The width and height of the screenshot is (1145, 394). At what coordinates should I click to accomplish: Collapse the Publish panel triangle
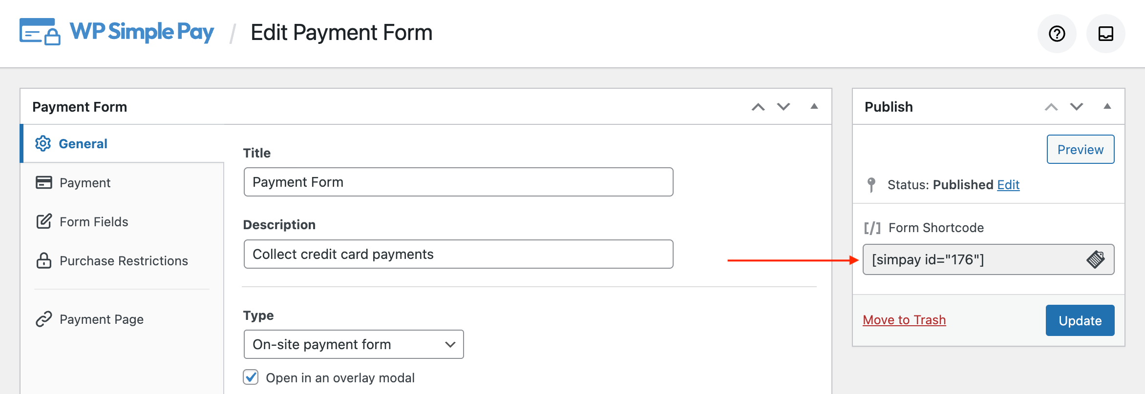coord(1107,107)
